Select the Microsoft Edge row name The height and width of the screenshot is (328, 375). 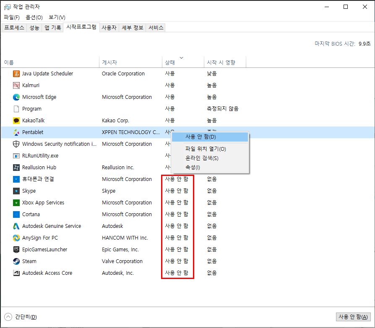[39, 97]
